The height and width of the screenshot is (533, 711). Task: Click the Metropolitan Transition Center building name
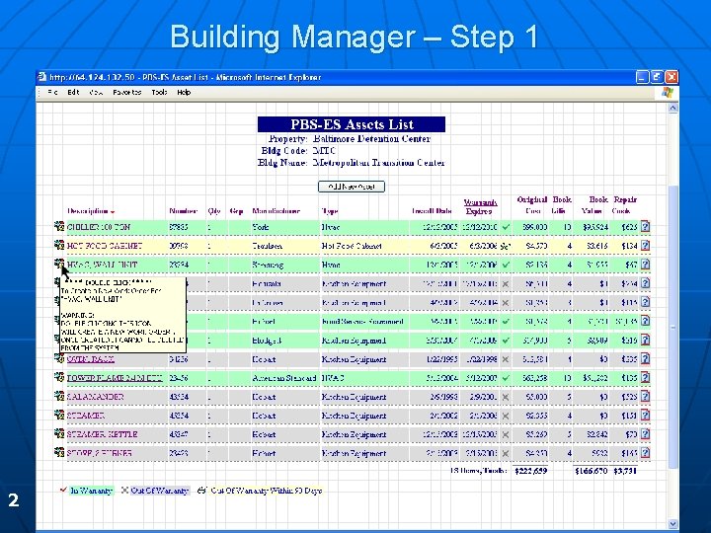pyautogui.click(x=378, y=162)
